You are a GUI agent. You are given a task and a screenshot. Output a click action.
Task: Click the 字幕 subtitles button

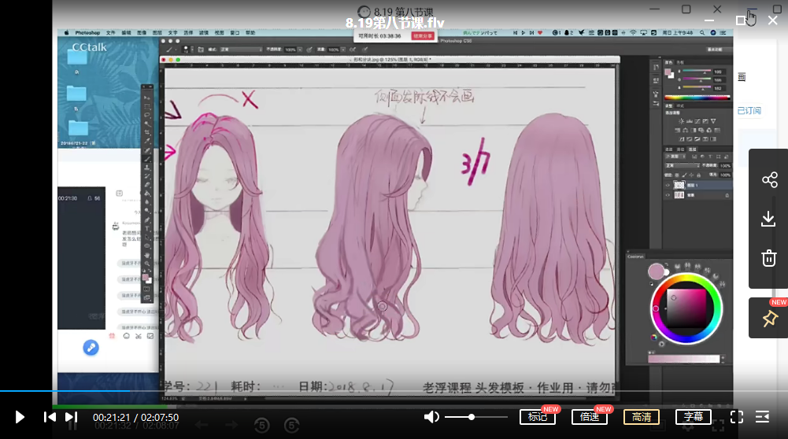point(694,417)
